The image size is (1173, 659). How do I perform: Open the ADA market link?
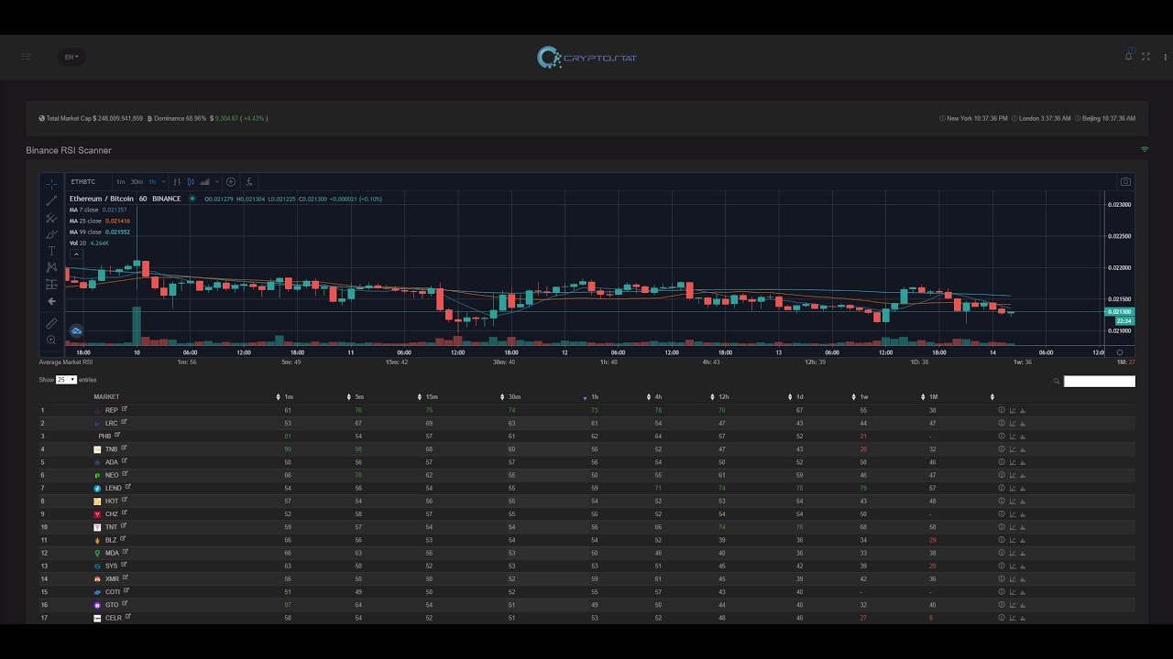click(x=112, y=462)
